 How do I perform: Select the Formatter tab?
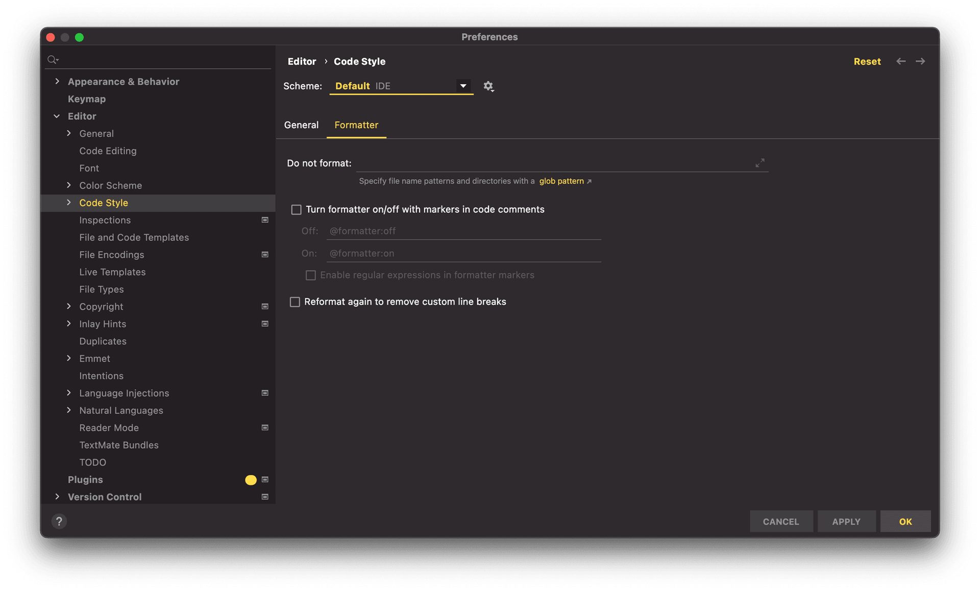356,125
